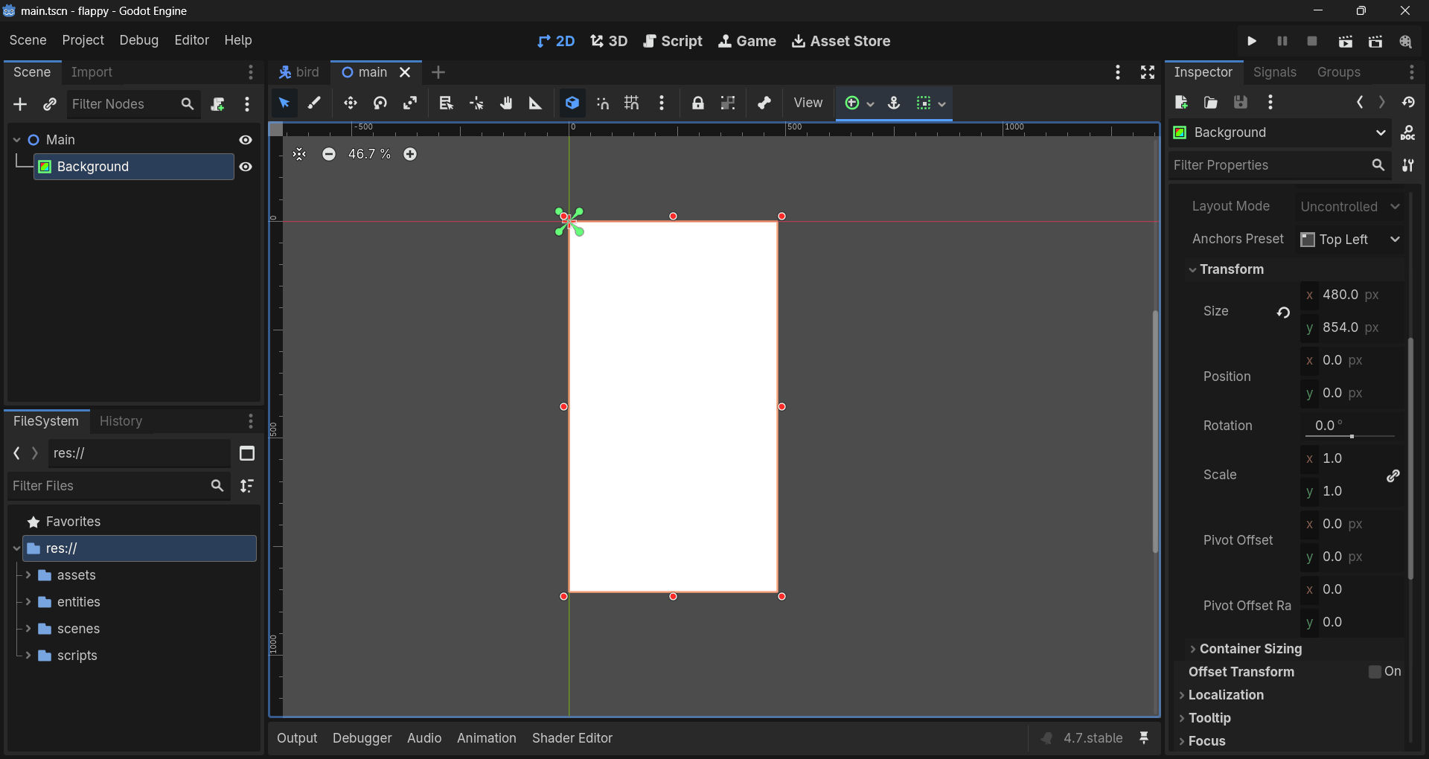Open the Project menu
This screenshot has height=759, width=1429.
pyautogui.click(x=83, y=40)
